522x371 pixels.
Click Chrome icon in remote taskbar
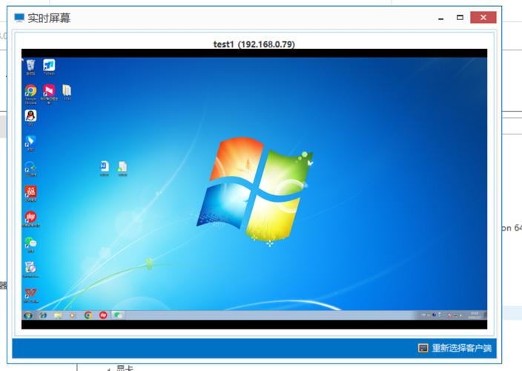click(88, 315)
